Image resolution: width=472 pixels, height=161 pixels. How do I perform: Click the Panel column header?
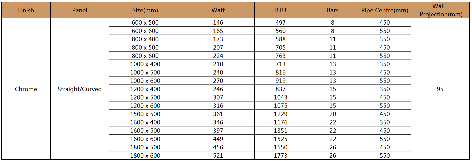coord(80,10)
